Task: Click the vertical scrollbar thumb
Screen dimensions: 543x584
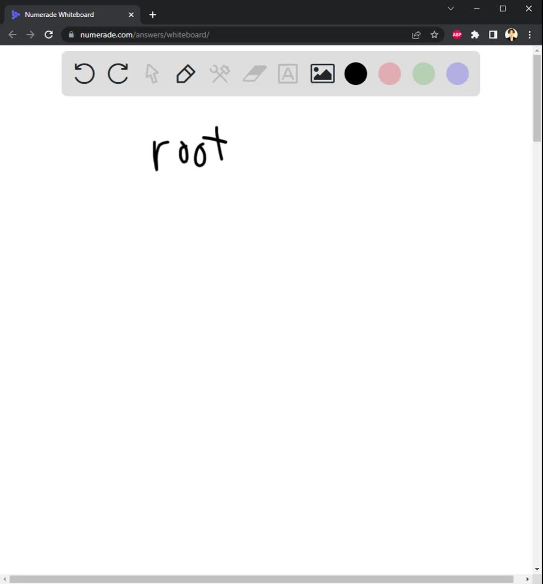Action: (537, 98)
